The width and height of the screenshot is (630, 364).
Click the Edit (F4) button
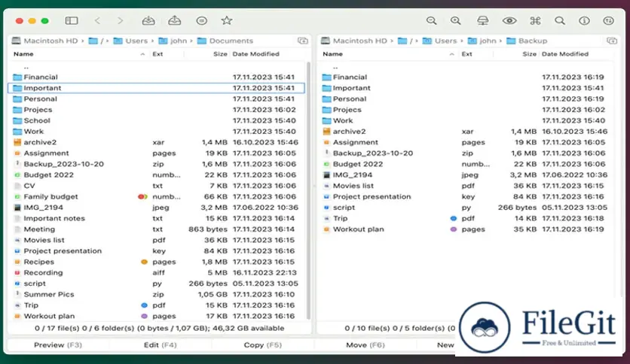point(160,344)
